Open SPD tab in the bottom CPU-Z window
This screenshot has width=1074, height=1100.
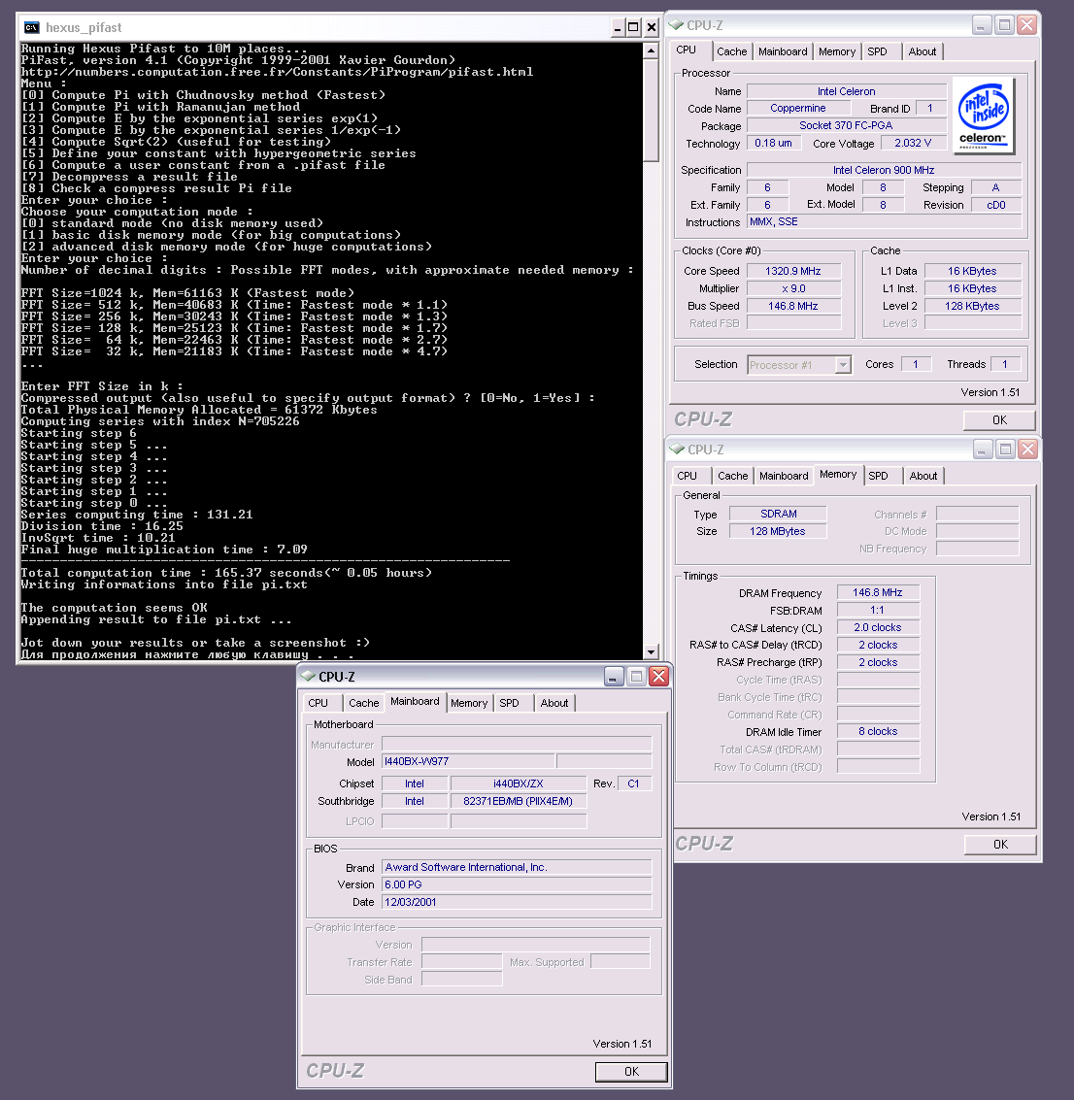(x=509, y=703)
